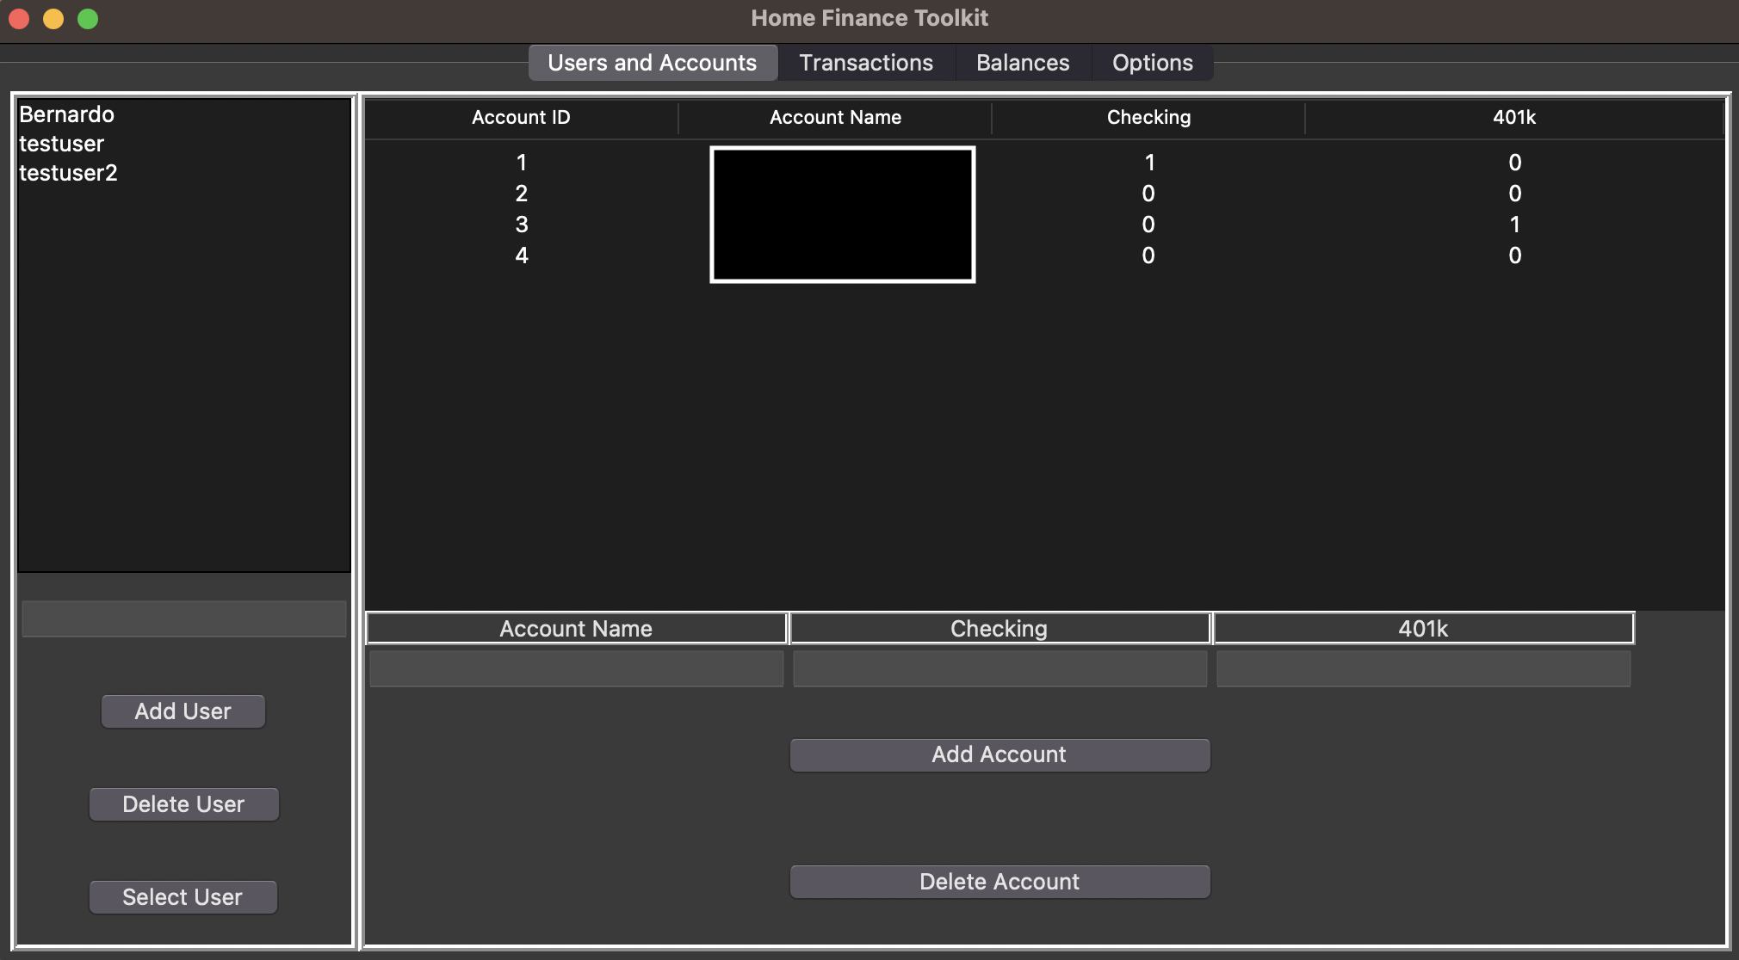Focus the user name input field
This screenshot has height=960, width=1739.
point(183,618)
